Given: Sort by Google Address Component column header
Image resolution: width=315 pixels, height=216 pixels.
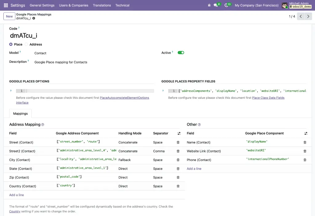Looking at the screenshot, I should click(77, 133).
